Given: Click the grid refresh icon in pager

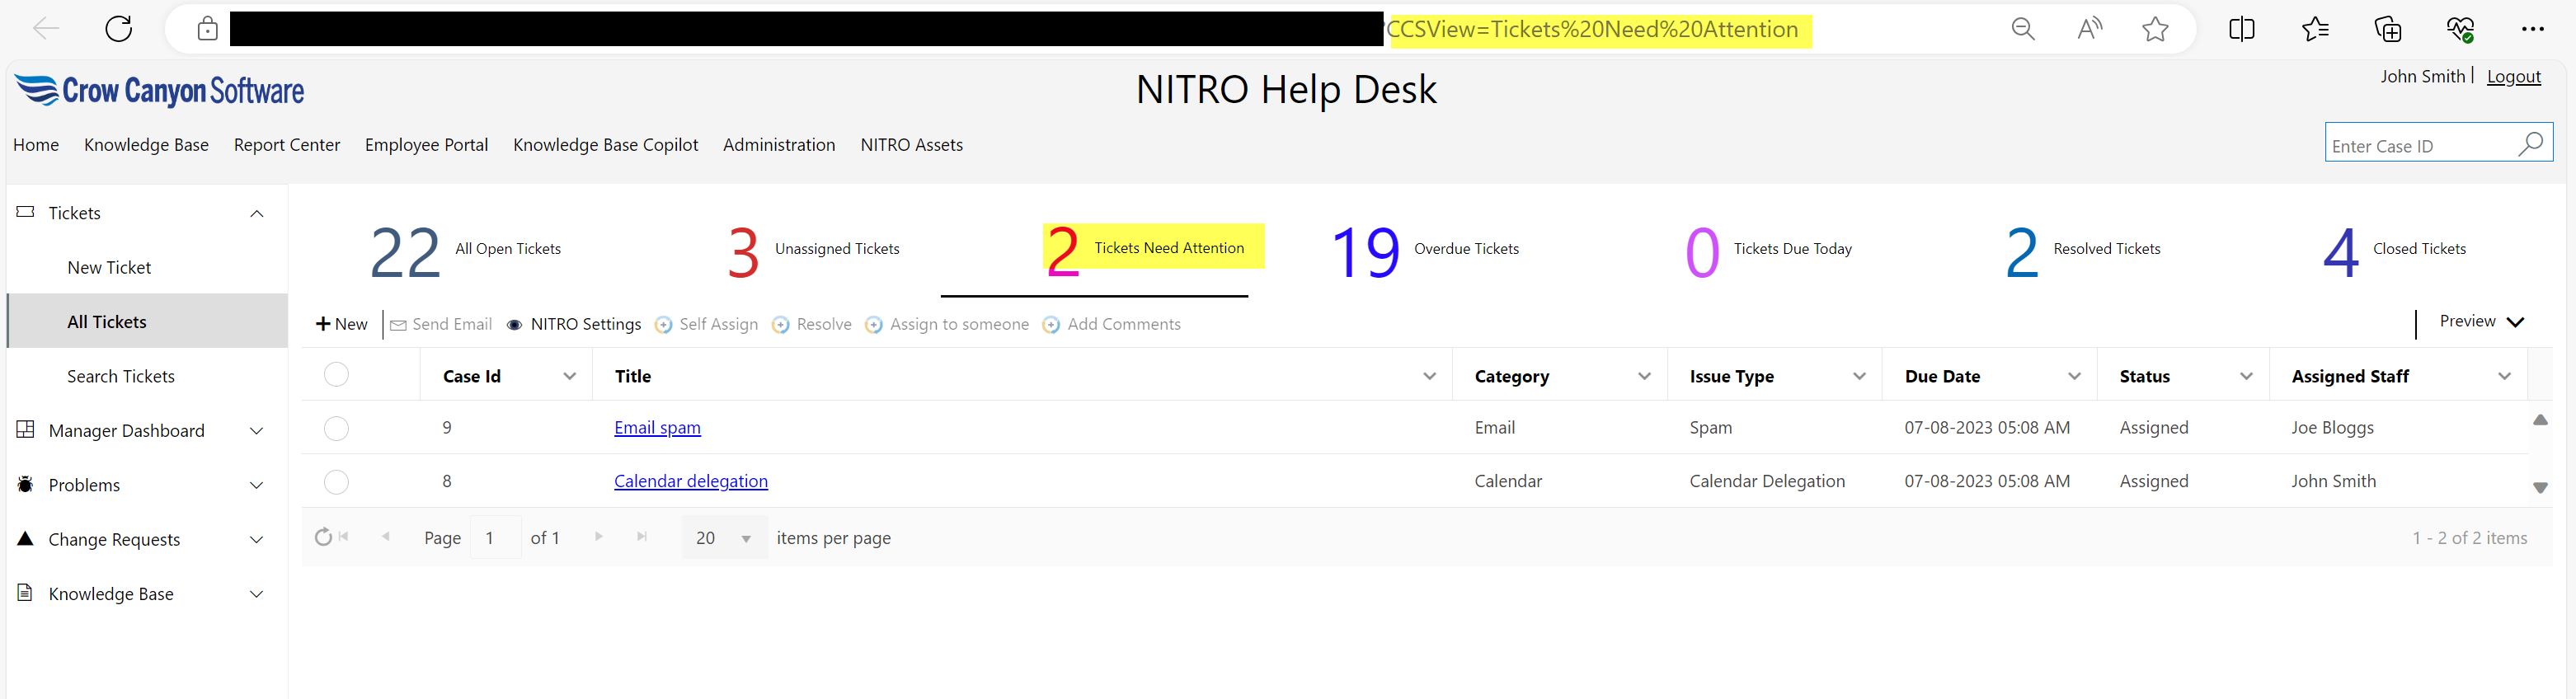Looking at the screenshot, I should point(323,537).
